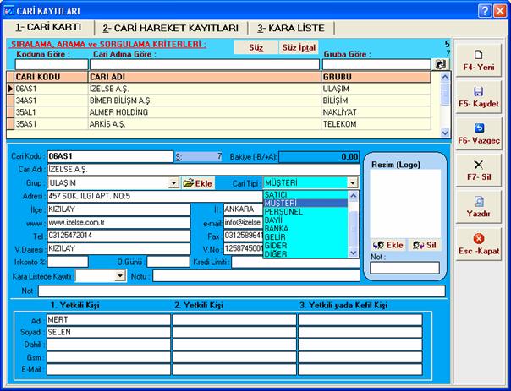Click the Not field under Resim (Logo)
This screenshot has height=391, width=511.
pyautogui.click(x=404, y=268)
